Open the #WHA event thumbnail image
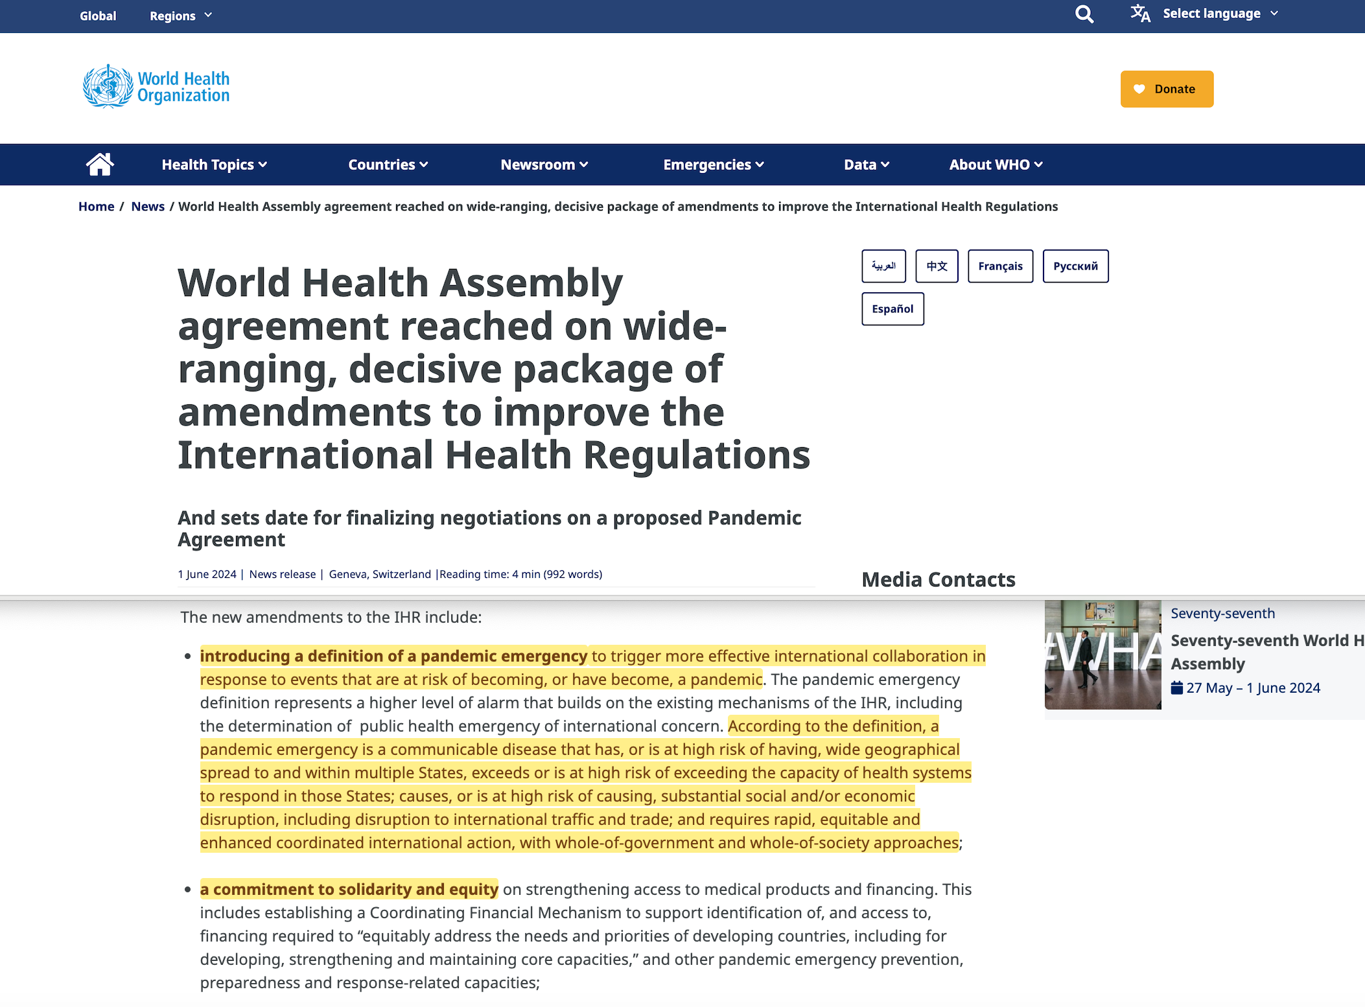Image resolution: width=1365 pixels, height=1007 pixels. click(1102, 654)
